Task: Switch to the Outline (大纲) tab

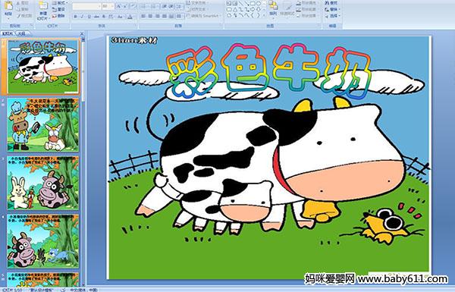Action: [21, 33]
